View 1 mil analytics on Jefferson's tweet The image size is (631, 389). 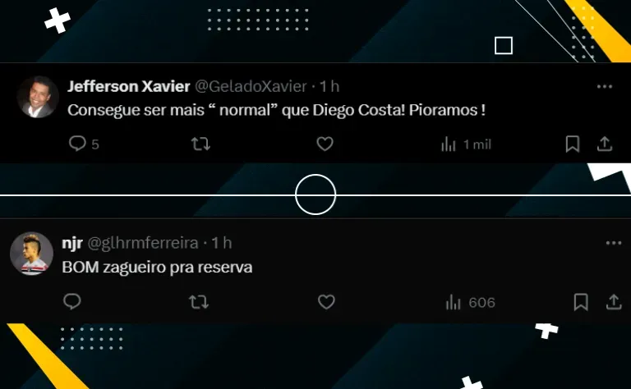click(466, 144)
